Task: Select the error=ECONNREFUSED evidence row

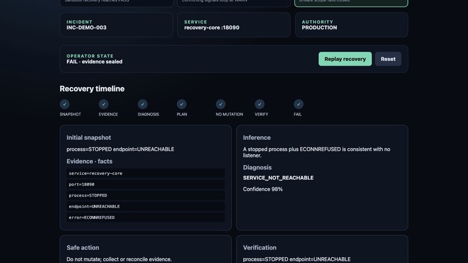Action: (146, 217)
